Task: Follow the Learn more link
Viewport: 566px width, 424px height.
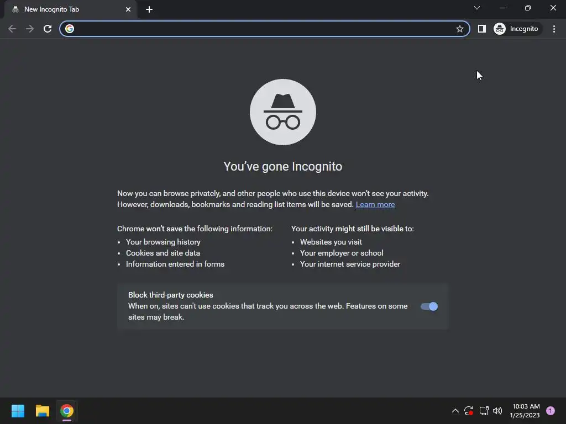Action: pyautogui.click(x=375, y=204)
